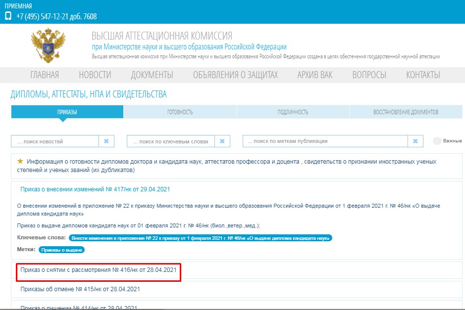The width and height of the screenshot is (465, 310).
Task: Toggle the Важные filter switch
Action: tap(437, 141)
